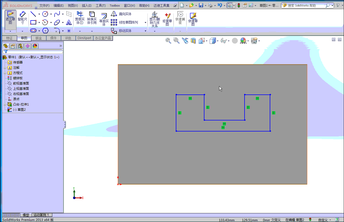The width and height of the screenshot is (344, 222).
Task: Expand the 注解 tree node
Action: (5, 68)
